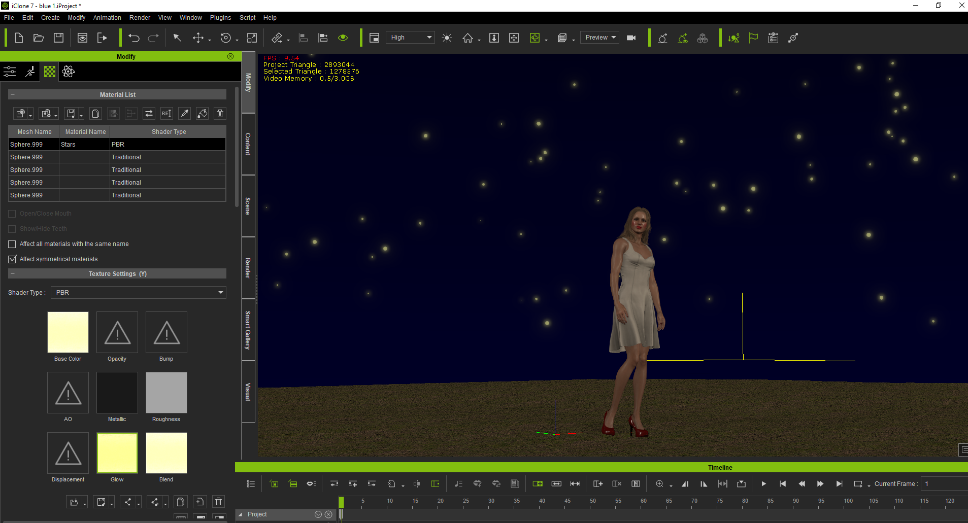Click the Open Project folder icon

[x=39, y=38]
